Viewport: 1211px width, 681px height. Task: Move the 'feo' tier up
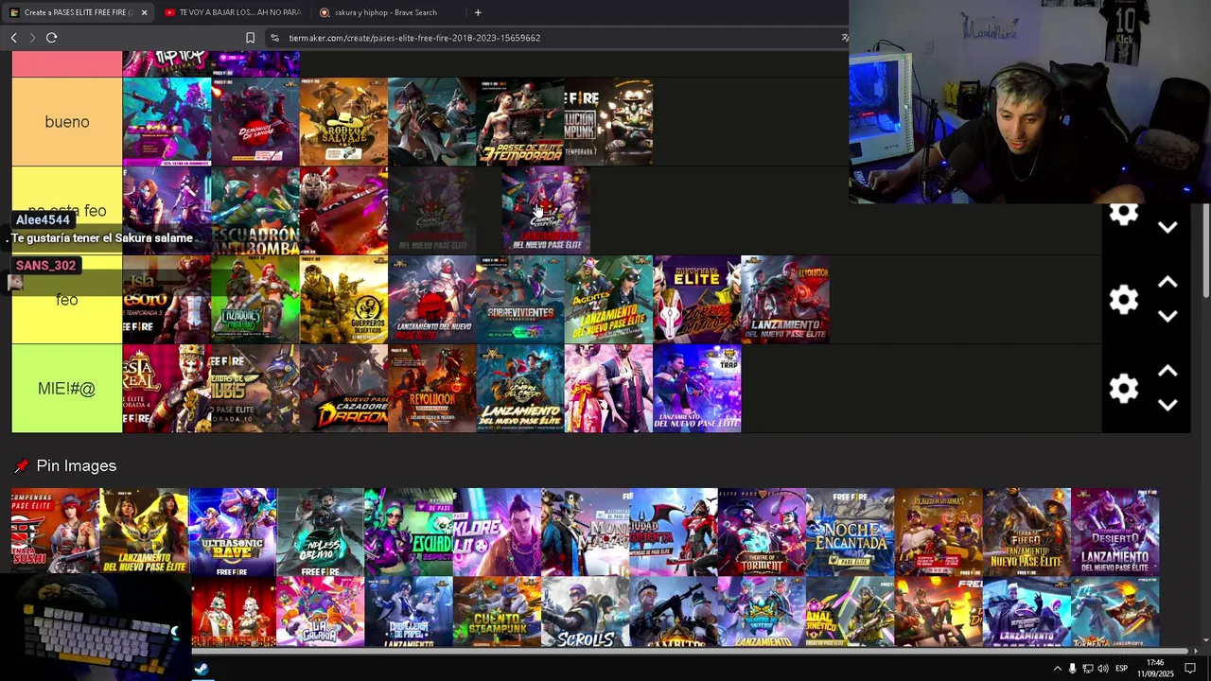[1167, 283]
